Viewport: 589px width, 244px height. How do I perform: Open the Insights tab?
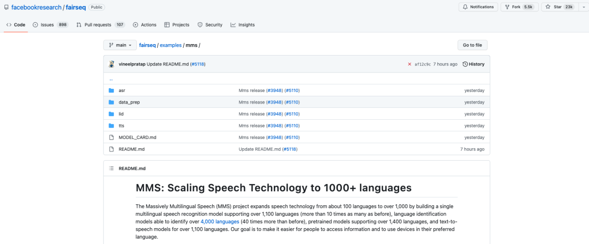click(x=243, y=25)
